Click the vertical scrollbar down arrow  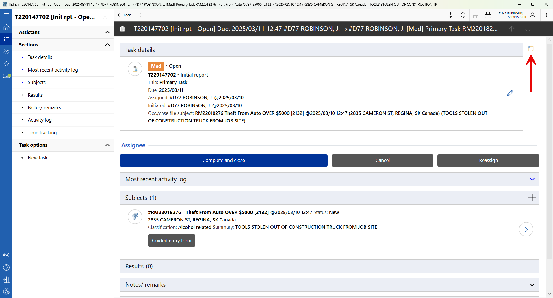pos(549,294)
